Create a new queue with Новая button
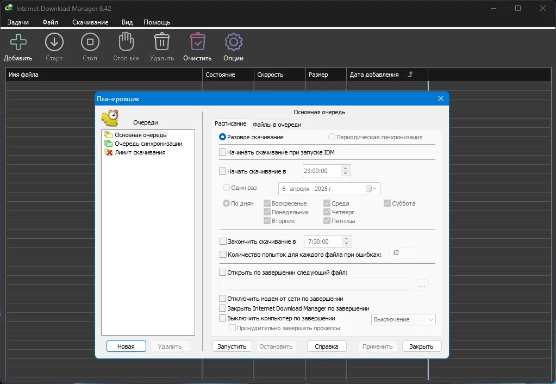The height and width of the screenshot is (384, 556). coord(126,346)
